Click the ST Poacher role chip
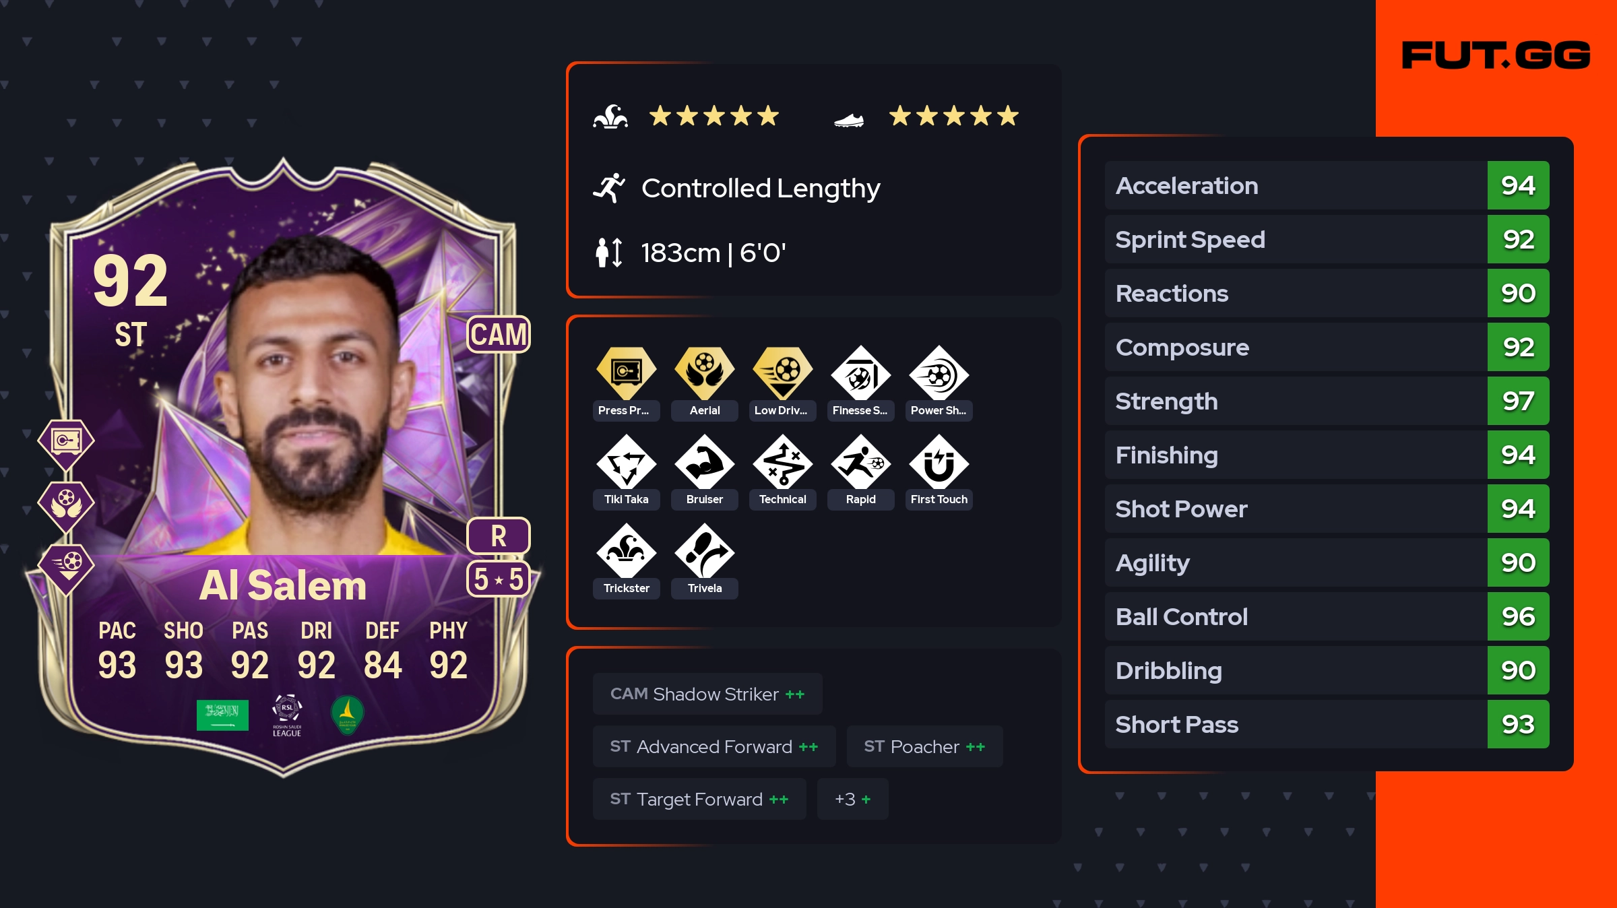Viewport: 1617px width, 908px height. (924, 746)
